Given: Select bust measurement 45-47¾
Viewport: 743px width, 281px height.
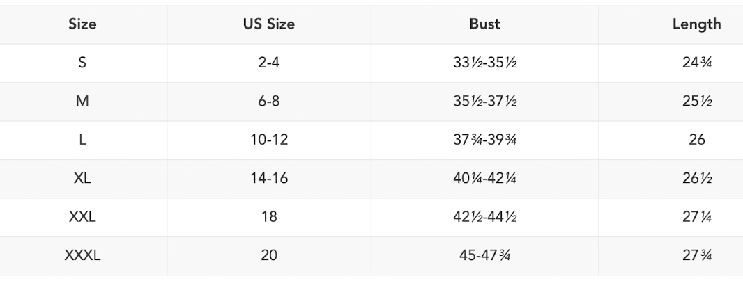Looking at the screenshot, I should coord(484,255).
